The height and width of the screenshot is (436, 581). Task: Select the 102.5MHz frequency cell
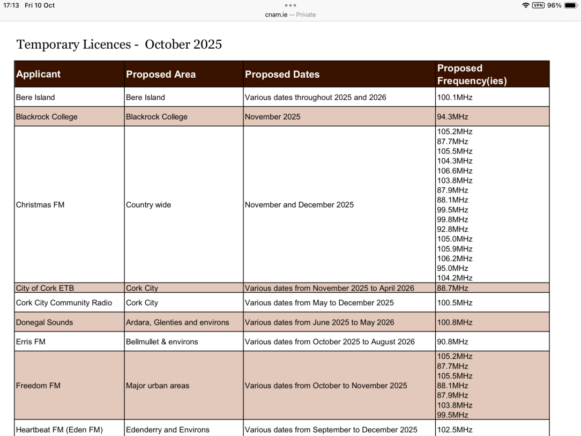coord(493,428)
